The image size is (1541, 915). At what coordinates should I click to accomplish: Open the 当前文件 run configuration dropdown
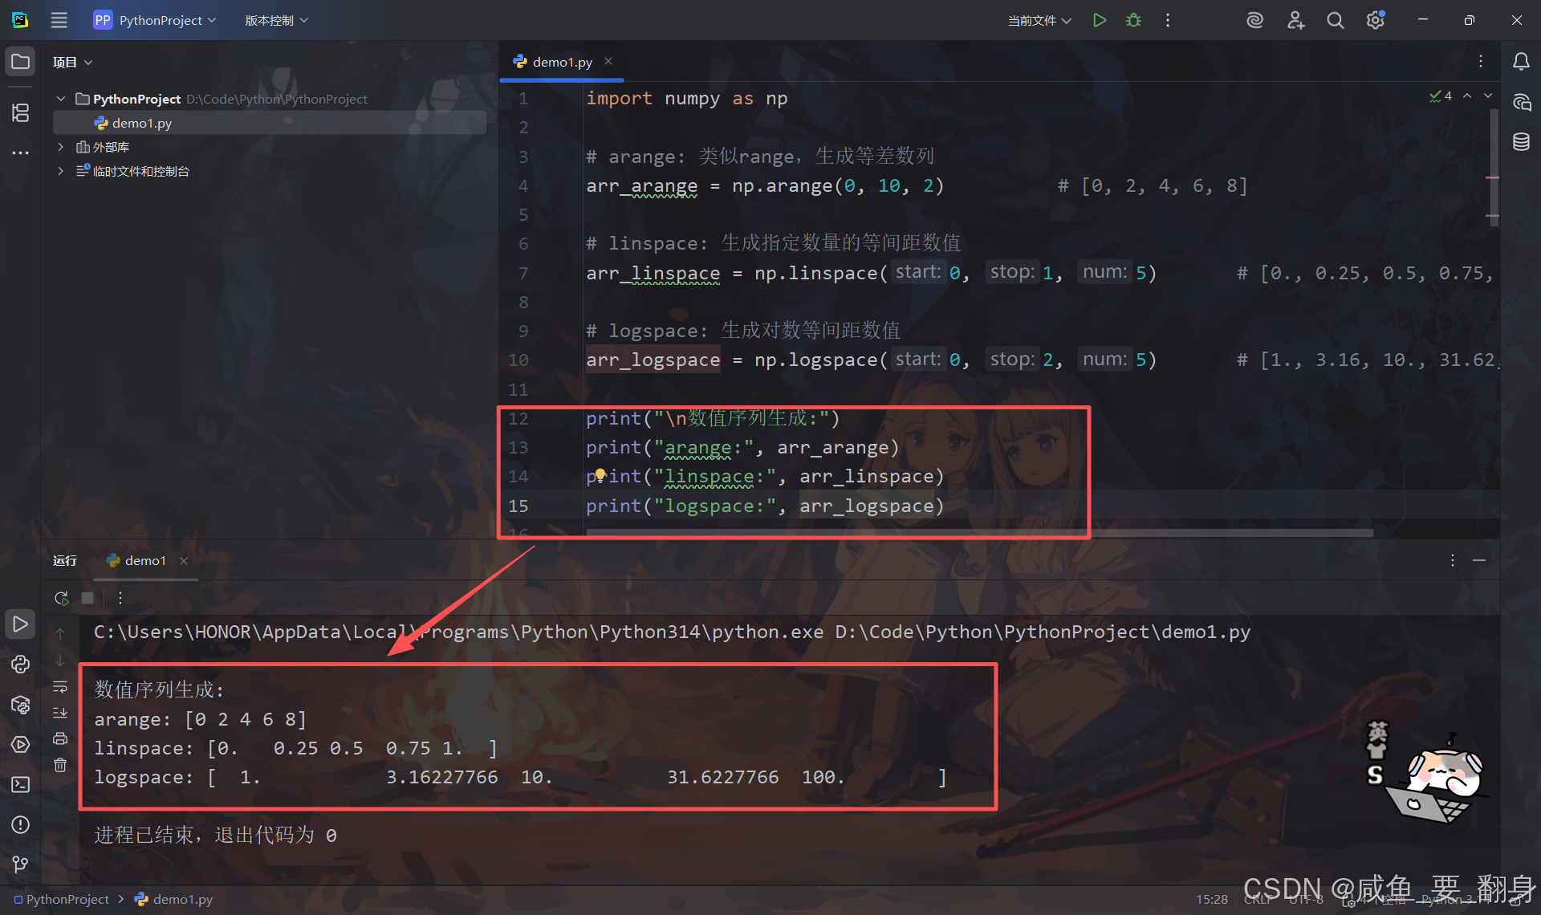tap(1039, 20)
